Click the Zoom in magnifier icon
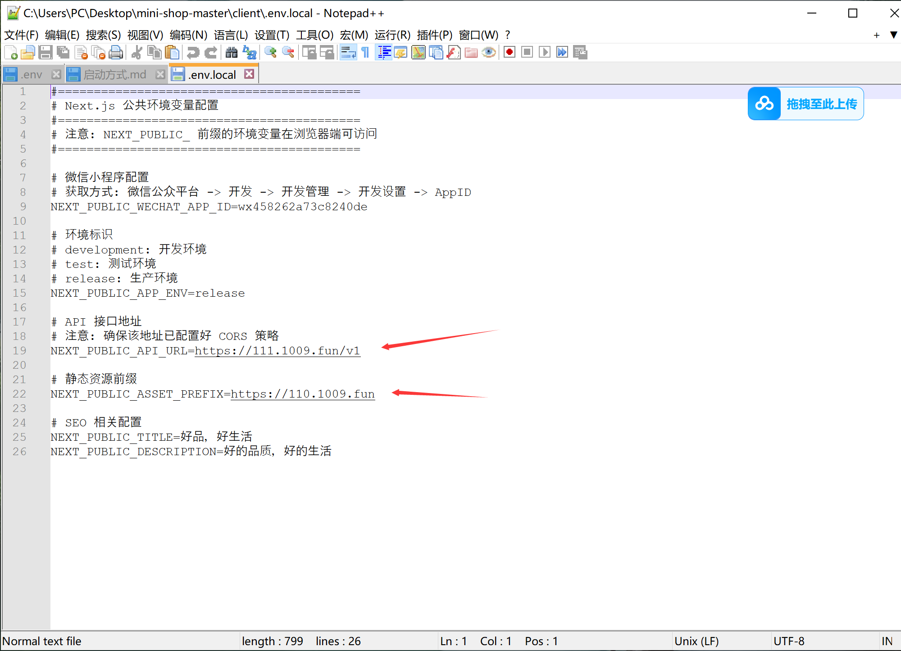Screen dimensions: 901x651 click(x=270, y=53)
